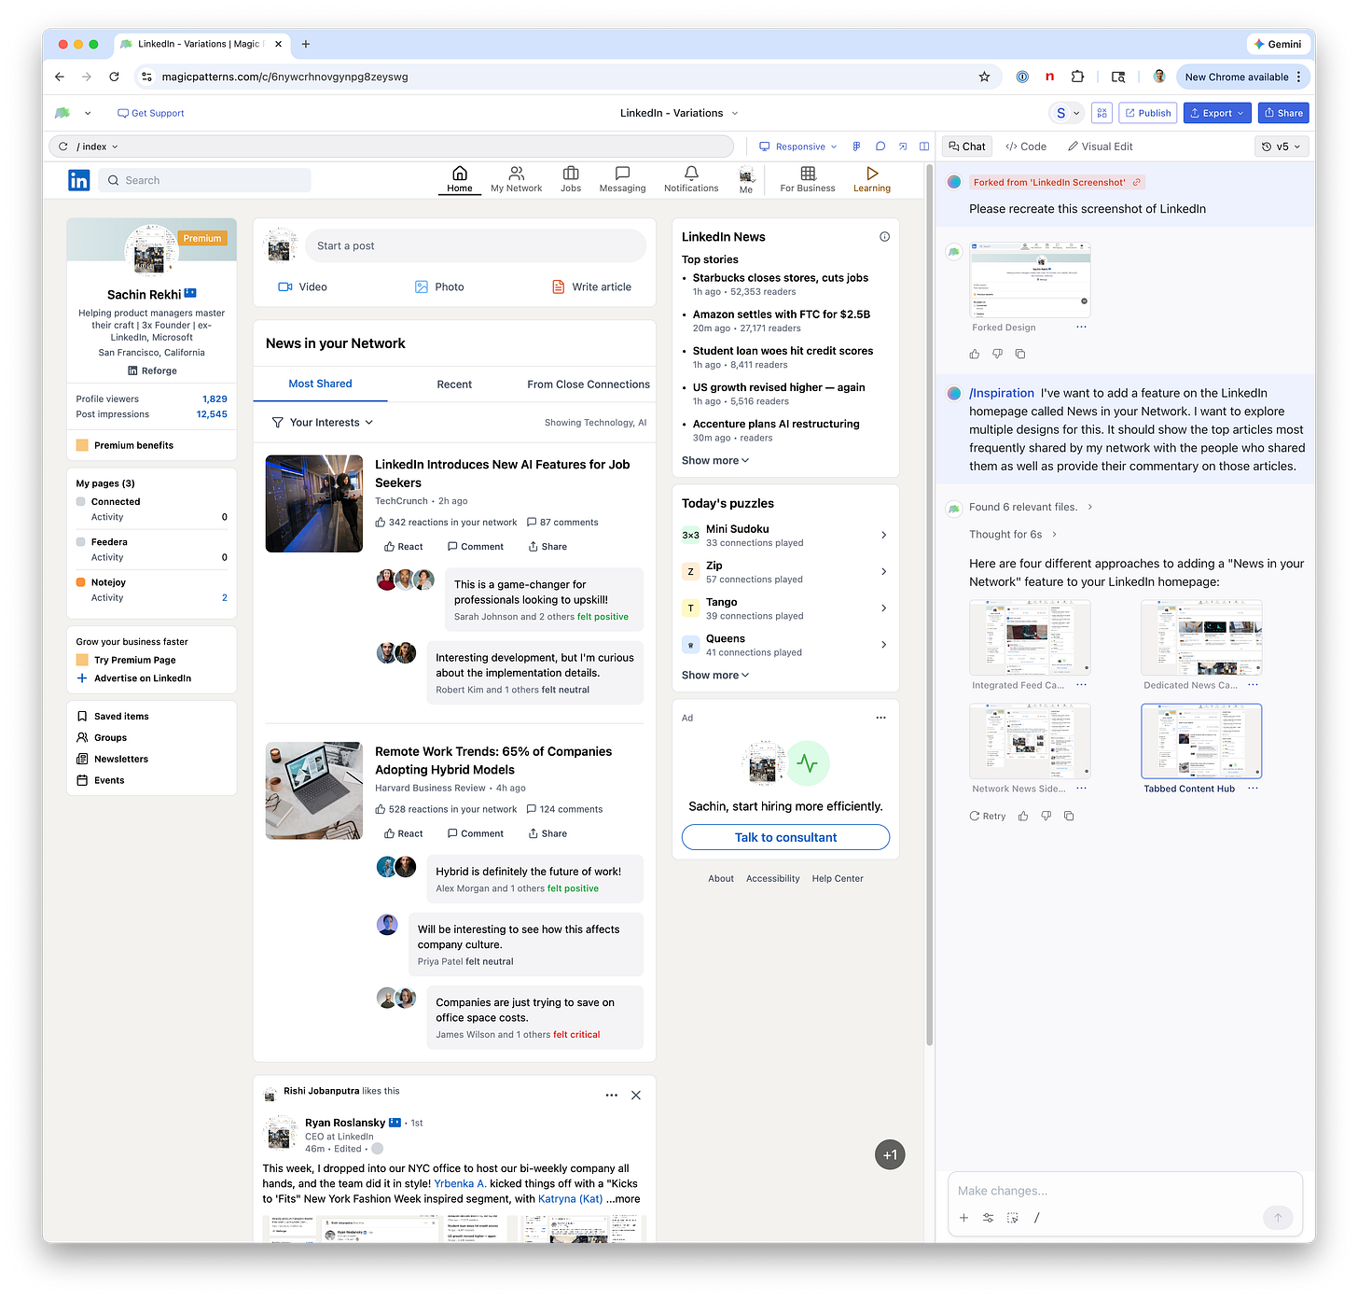Click the Write article option
The height and width of the screenshot is (1299, 1358).
coord(591,286)
